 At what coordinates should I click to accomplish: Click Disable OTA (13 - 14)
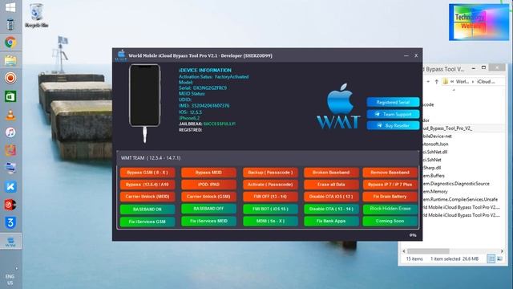pos(331,209)
